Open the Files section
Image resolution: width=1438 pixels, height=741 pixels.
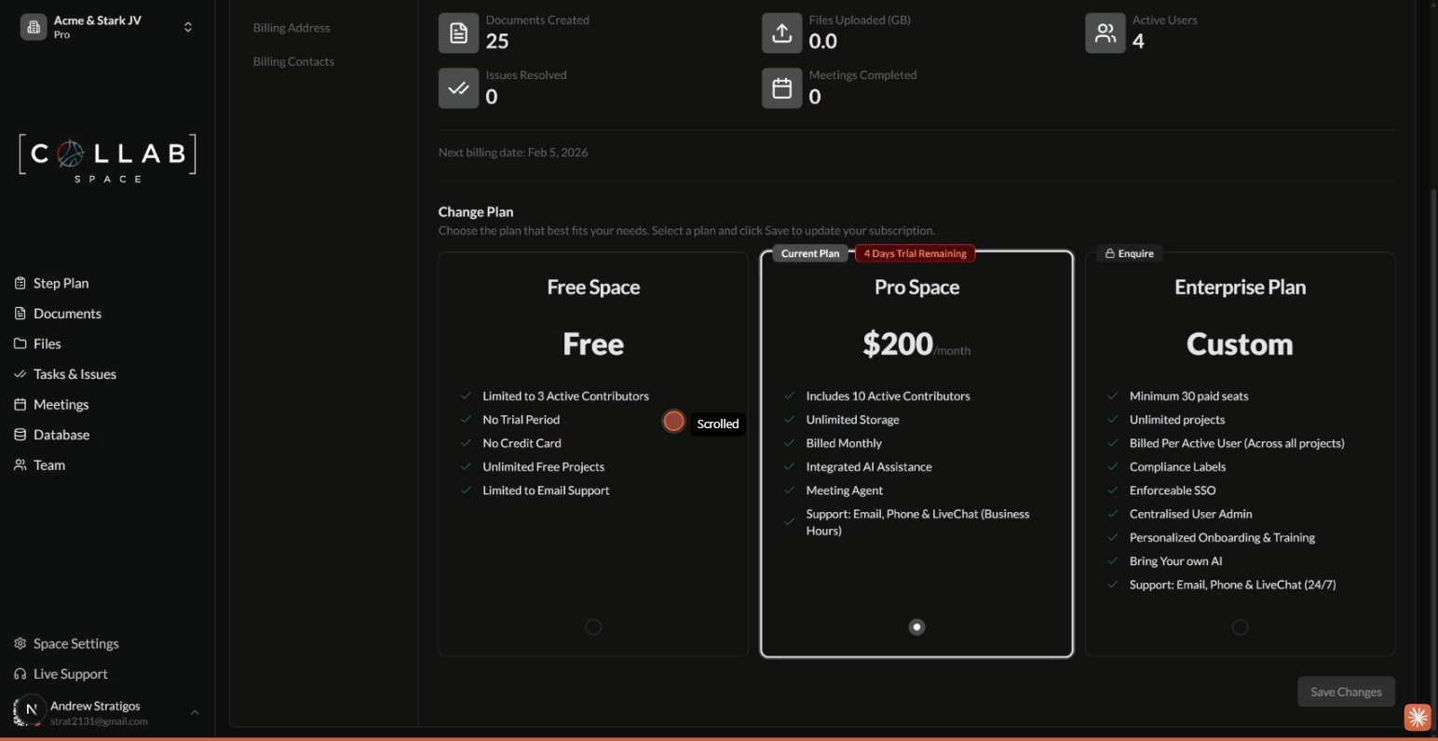tap(46, 343)
